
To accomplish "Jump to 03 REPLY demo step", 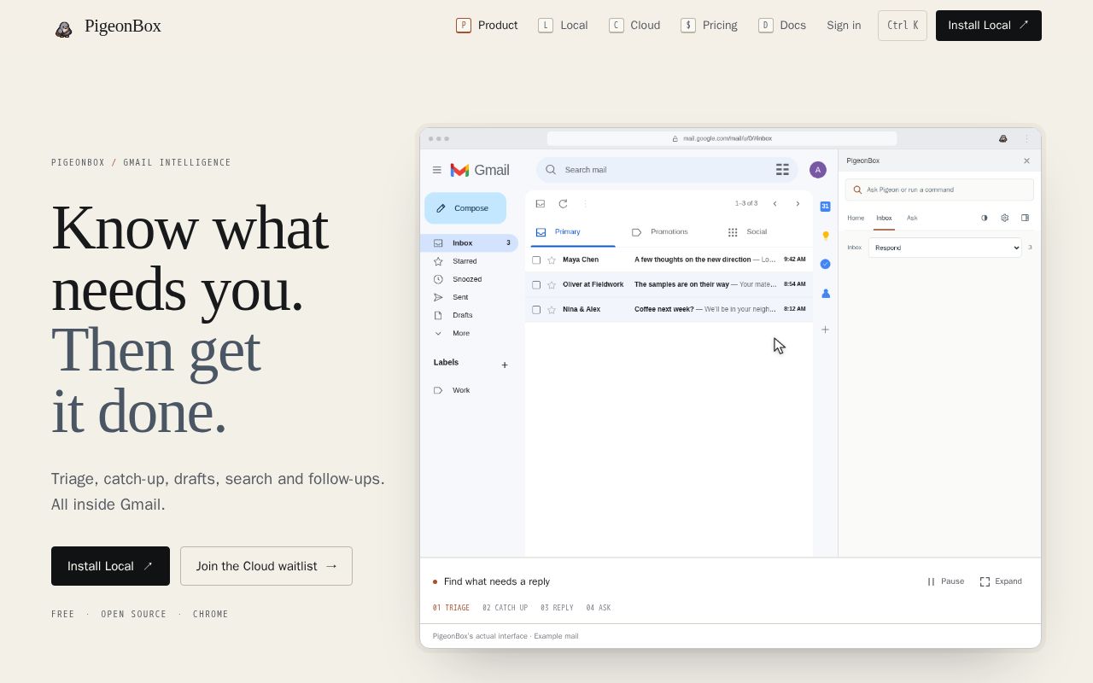I will click(557, 608).
